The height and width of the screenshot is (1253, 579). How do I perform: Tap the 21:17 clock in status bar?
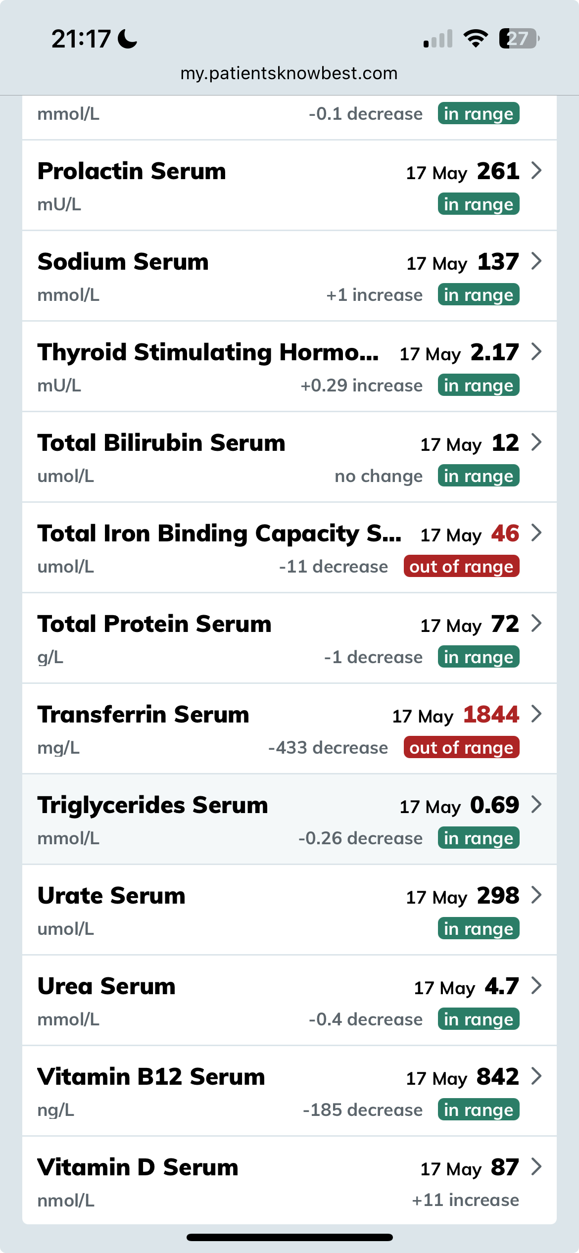pyautogui.click(x=81, y=39)
